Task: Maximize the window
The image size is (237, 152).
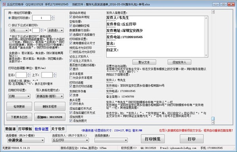Action: pyautogui.click(x=224, y=4)
